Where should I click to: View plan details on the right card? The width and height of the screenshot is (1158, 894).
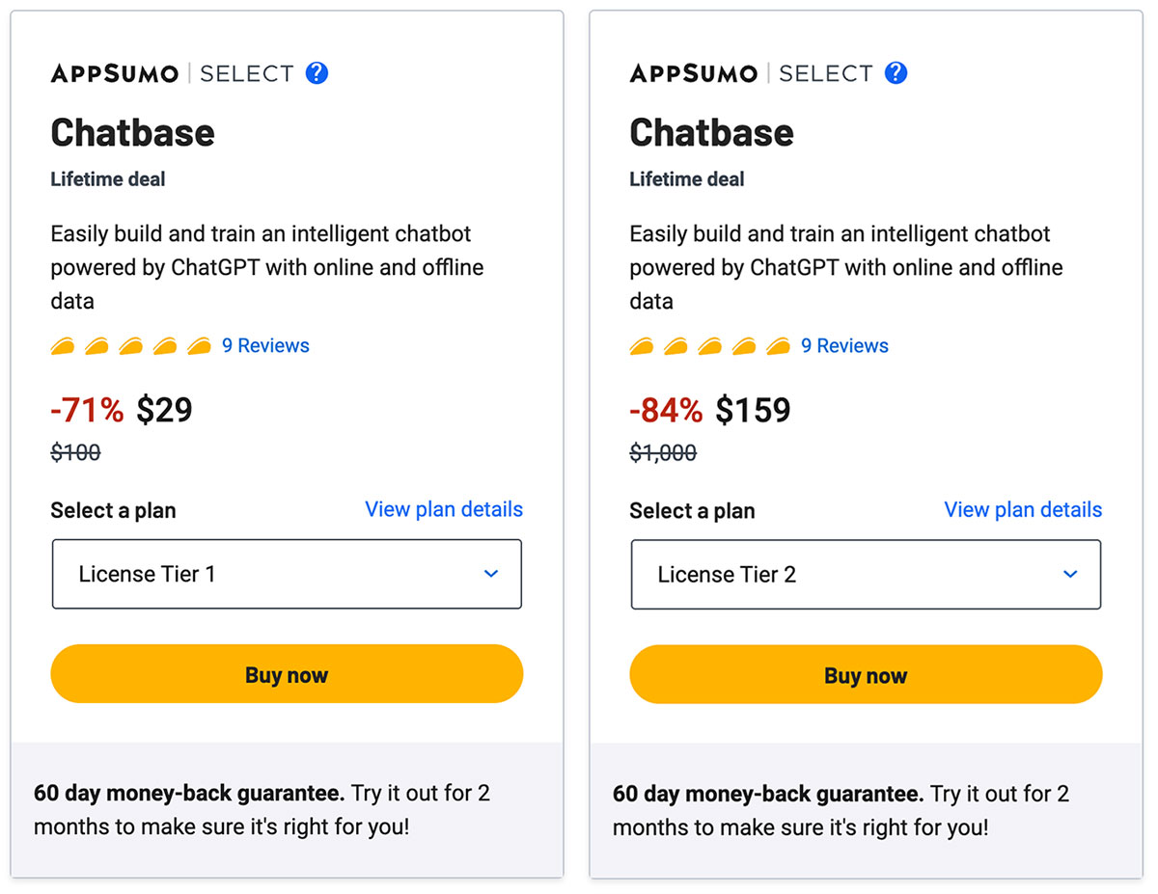1023,509
